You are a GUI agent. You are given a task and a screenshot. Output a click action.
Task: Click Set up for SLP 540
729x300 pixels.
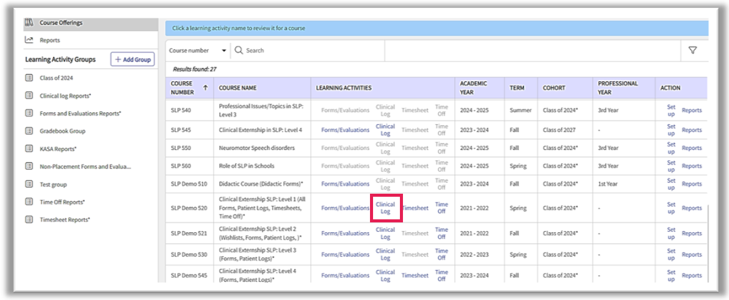(x=671, y=111)
